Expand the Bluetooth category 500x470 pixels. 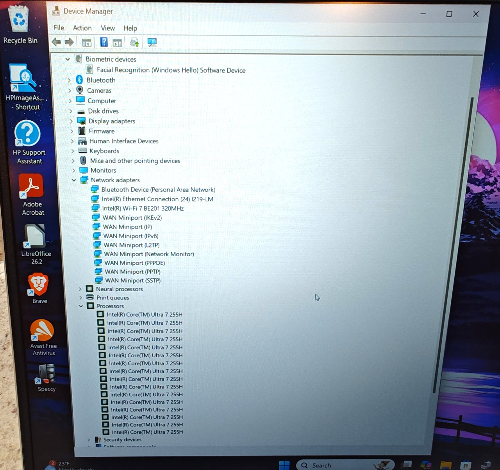[x=69, y=80]
